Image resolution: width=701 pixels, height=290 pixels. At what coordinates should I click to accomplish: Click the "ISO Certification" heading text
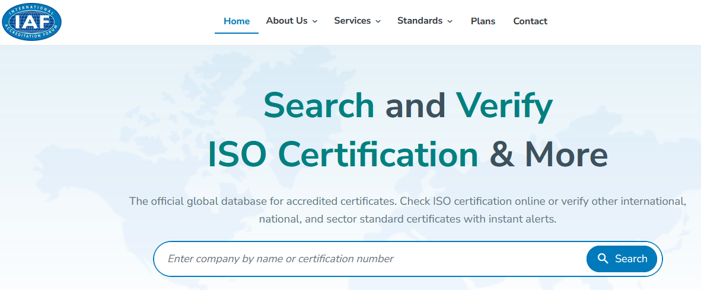[343, 154]
